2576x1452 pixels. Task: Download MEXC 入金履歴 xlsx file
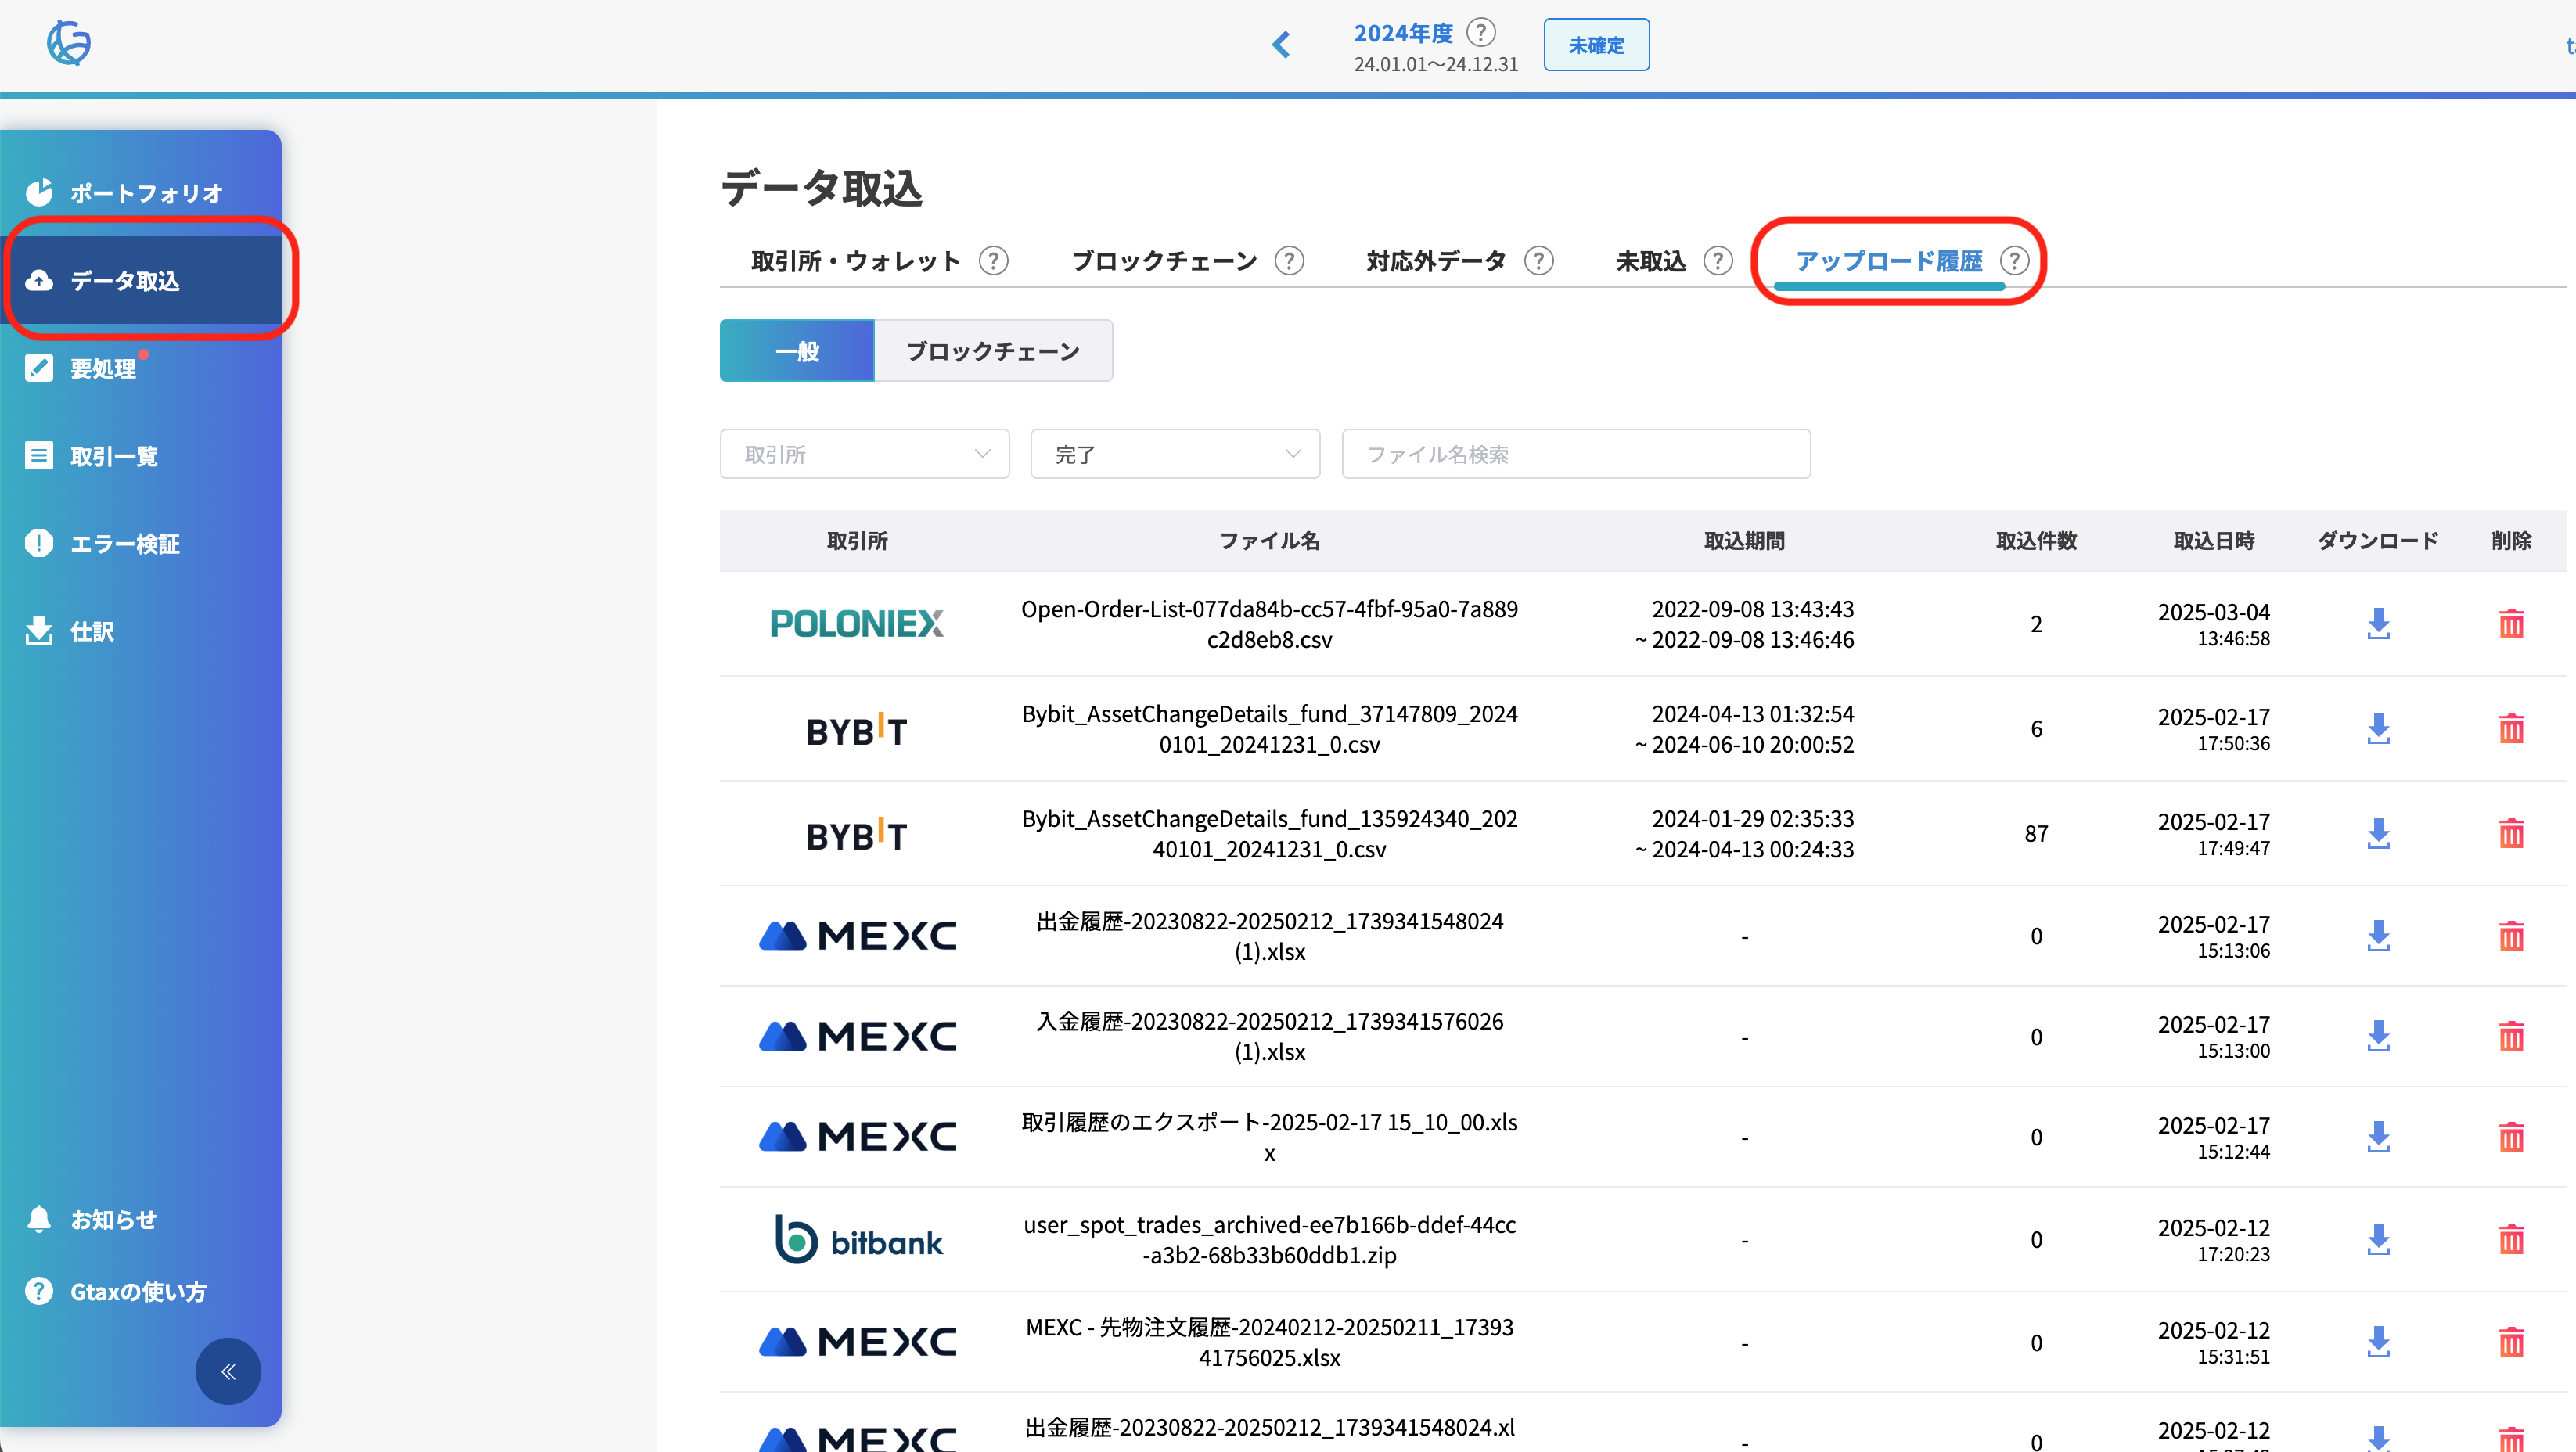pos(2378,1037)
